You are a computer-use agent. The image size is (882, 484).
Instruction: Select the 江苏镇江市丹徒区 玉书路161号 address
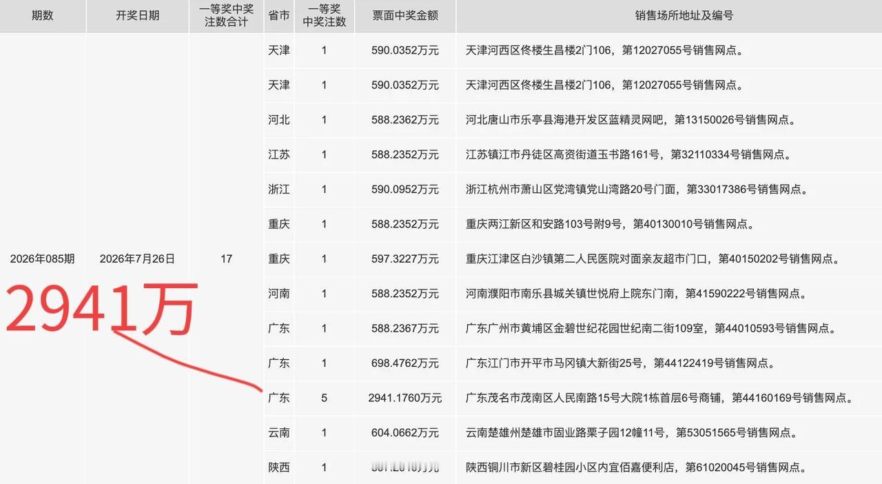[x=628, y=154]
